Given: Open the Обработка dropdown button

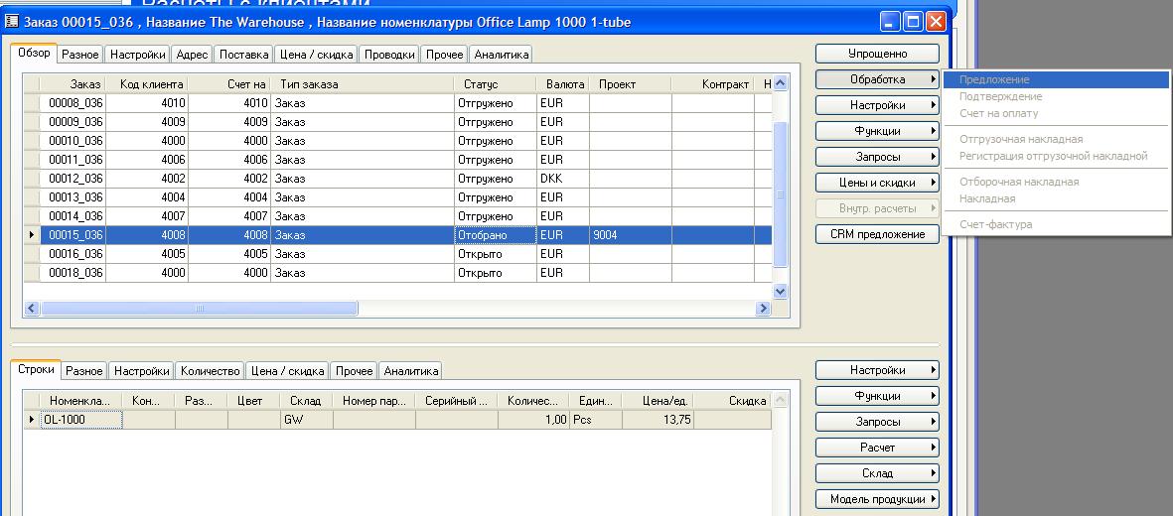Looking at the screenshot, I should coord(877,79).
